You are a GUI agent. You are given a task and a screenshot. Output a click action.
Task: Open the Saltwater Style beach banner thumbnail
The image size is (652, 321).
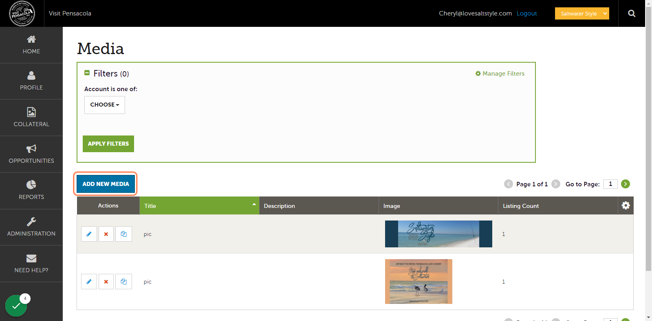pos(438,234)
